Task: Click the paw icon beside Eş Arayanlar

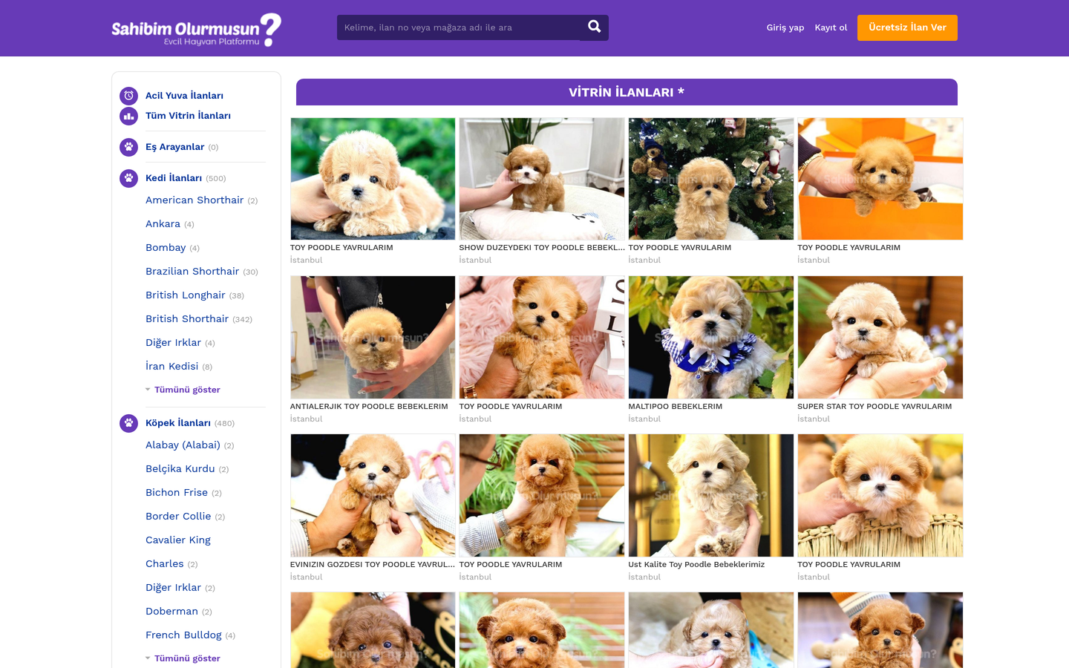Action: (x=128, y=147)
